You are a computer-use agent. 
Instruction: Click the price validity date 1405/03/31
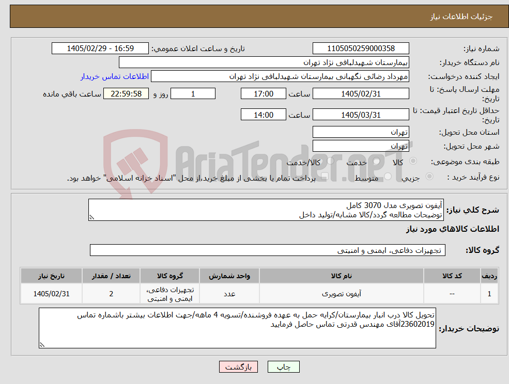click(361, 115)
